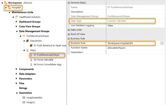The height and width of the screenshot is (105, 166).
Task: Click the Steps folder icon
Action: point(28,50)
